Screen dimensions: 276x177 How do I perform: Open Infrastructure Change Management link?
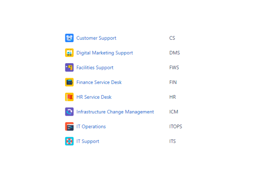tap(115, 112)
